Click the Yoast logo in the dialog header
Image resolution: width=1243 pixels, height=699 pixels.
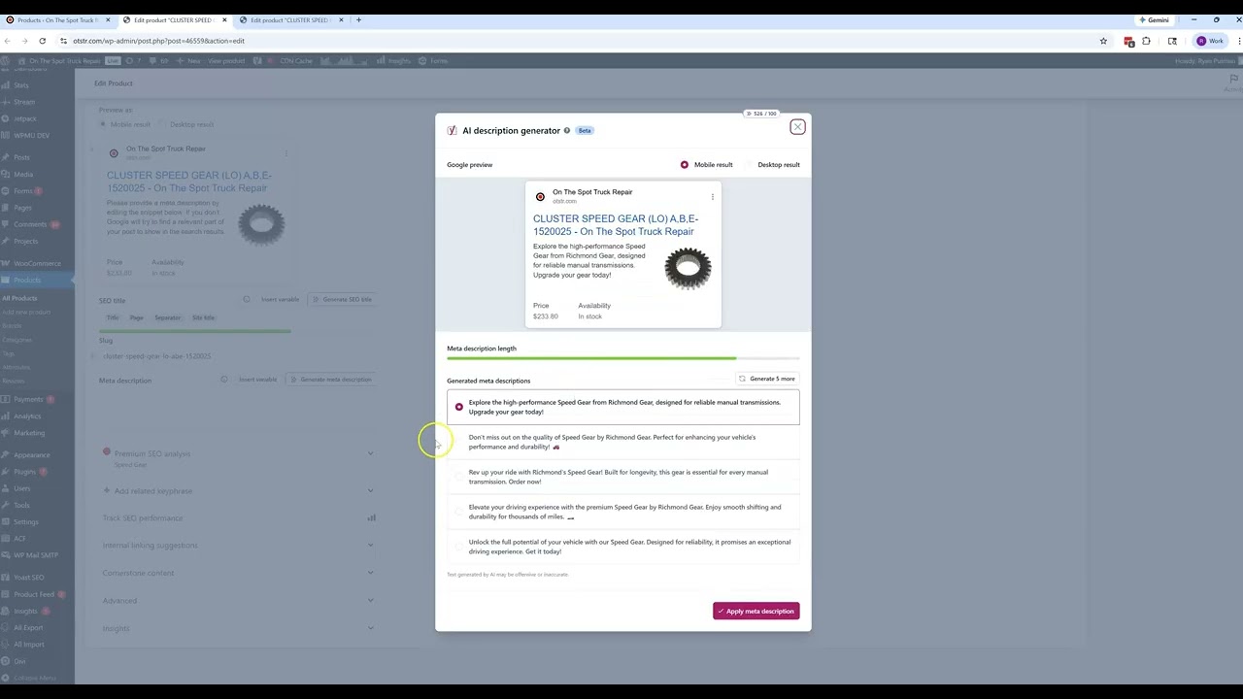(452, 130)
